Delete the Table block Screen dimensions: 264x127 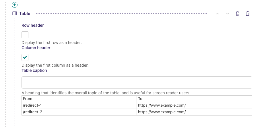pos(248,14)
